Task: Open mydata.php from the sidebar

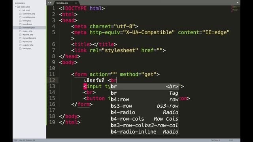Action: [x=28, y=35]
